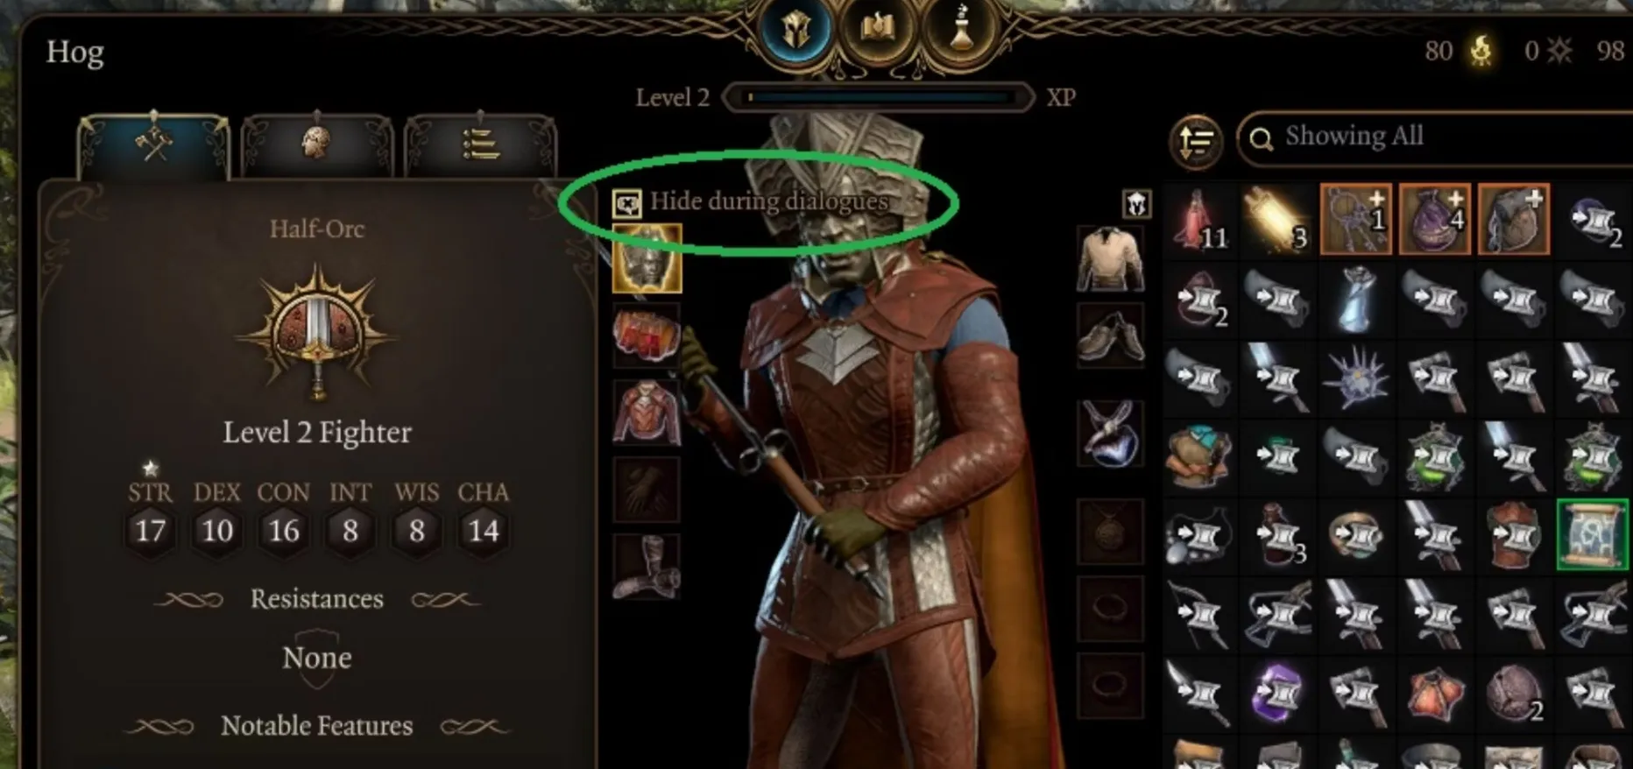Click the inventory sort icon
The image size is (1633, 769).
point(1196,141)
